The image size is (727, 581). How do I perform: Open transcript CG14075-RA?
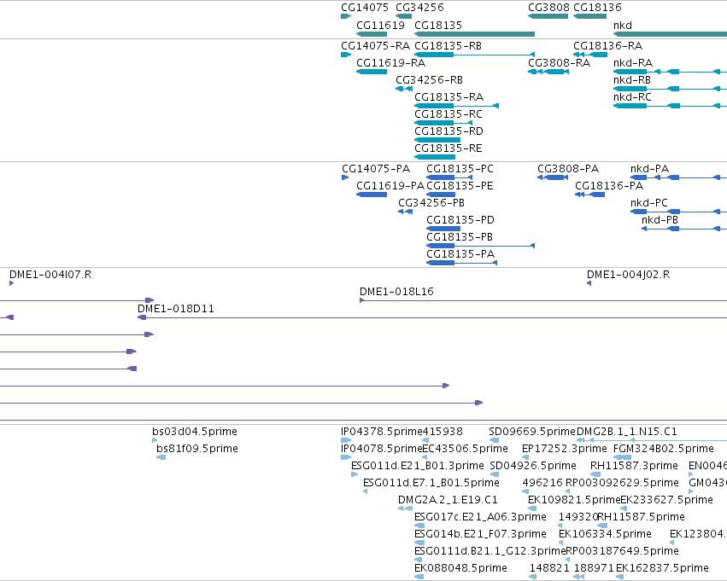coord(375,46)
